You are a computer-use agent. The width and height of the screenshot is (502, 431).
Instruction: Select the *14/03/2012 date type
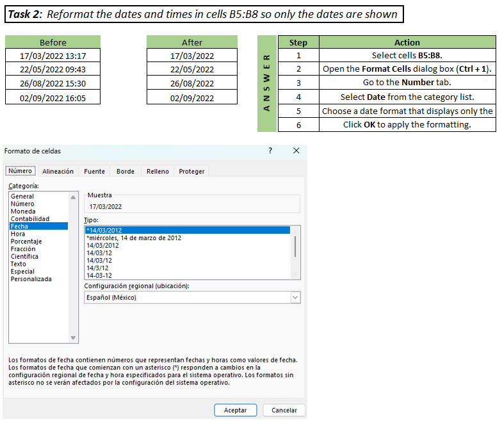coord(188,231)
